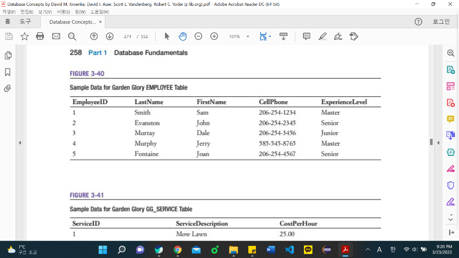The height and width of the screenshot is (258, 459).
Task: Click the Print icon in the toolbar
Action: click(x=40, y=36)
